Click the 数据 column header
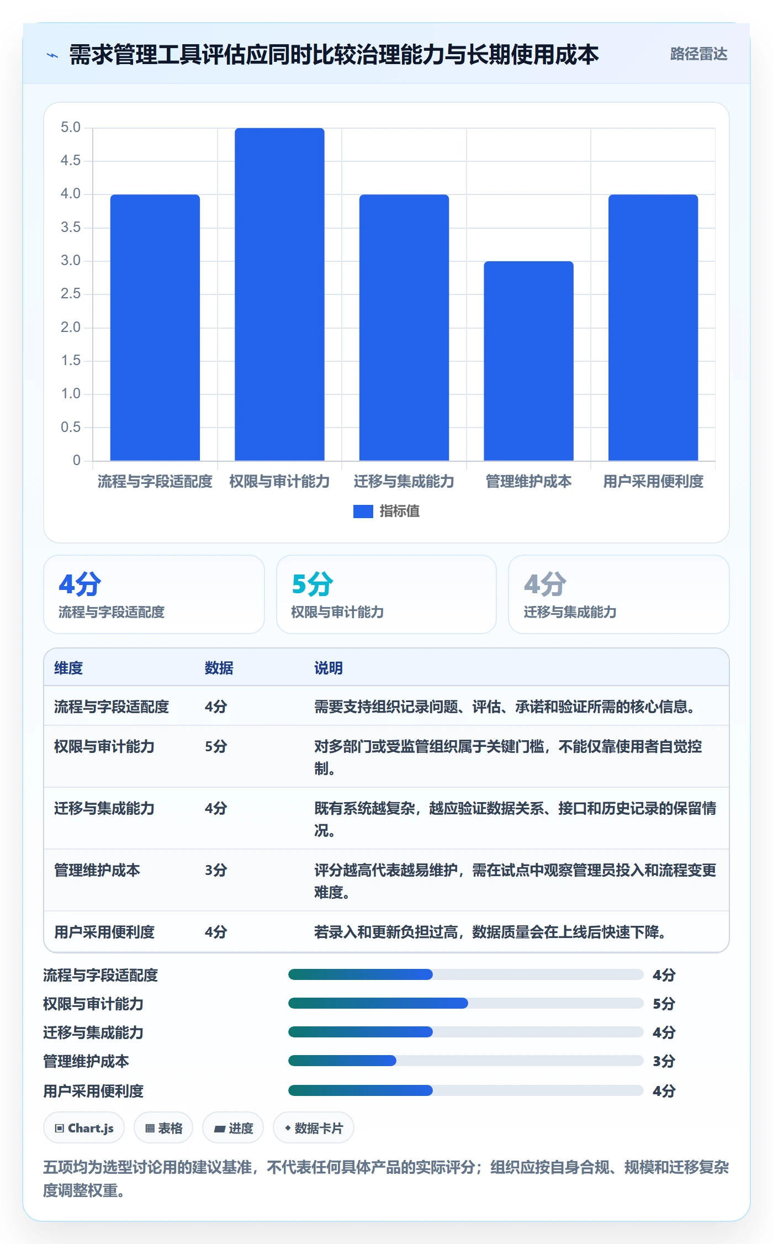Screen dimensions: 773x1244 click(219, 668)
